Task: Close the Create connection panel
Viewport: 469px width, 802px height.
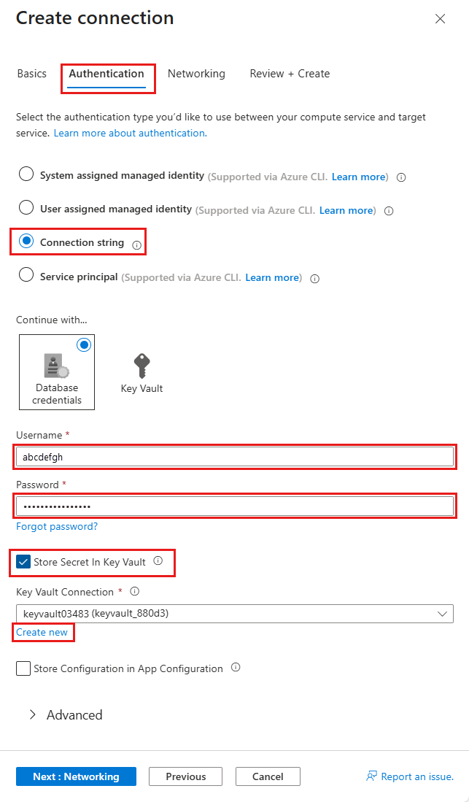Action: tap(440, 19)
